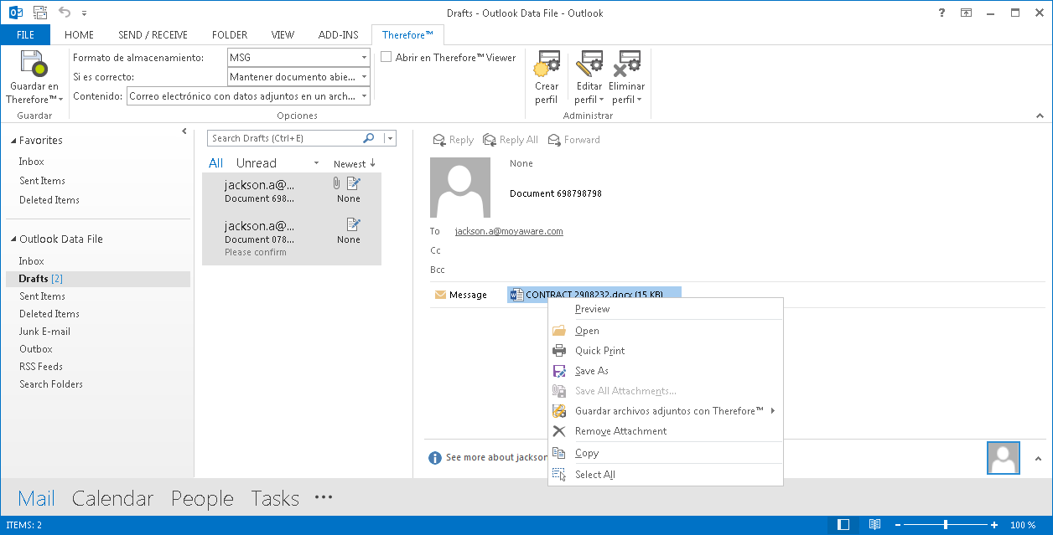Image resolution: width=1053 pixels, height=535 pixels.
Task: Switch to Normal view in the status bar
Action: 843,525
